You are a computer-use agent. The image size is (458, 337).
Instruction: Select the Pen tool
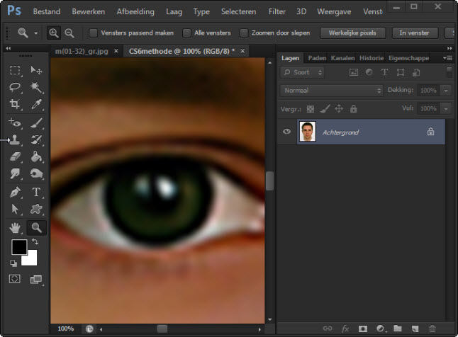click(x=15, y=193)
